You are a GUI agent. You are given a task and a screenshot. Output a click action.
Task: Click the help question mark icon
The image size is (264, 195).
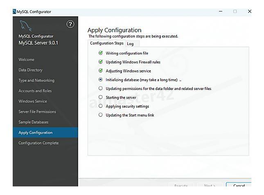pos(70,24)
